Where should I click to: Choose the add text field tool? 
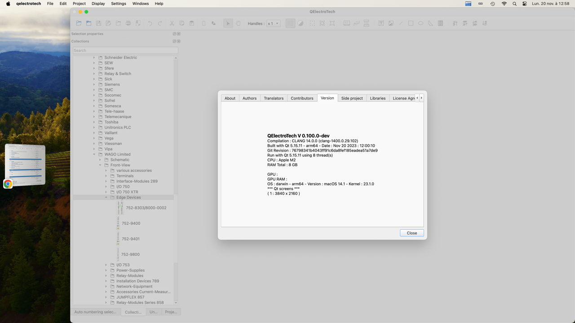tap(381, 23)
